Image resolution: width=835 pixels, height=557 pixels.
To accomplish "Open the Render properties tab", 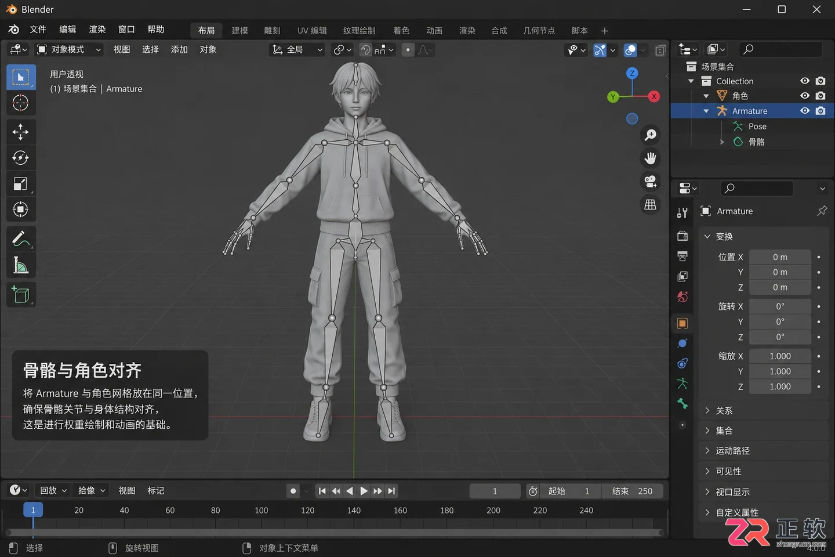I will (682, 236).
